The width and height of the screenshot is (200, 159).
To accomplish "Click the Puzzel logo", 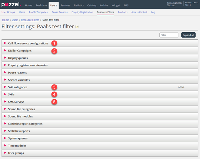I will (x=11, y=5).
